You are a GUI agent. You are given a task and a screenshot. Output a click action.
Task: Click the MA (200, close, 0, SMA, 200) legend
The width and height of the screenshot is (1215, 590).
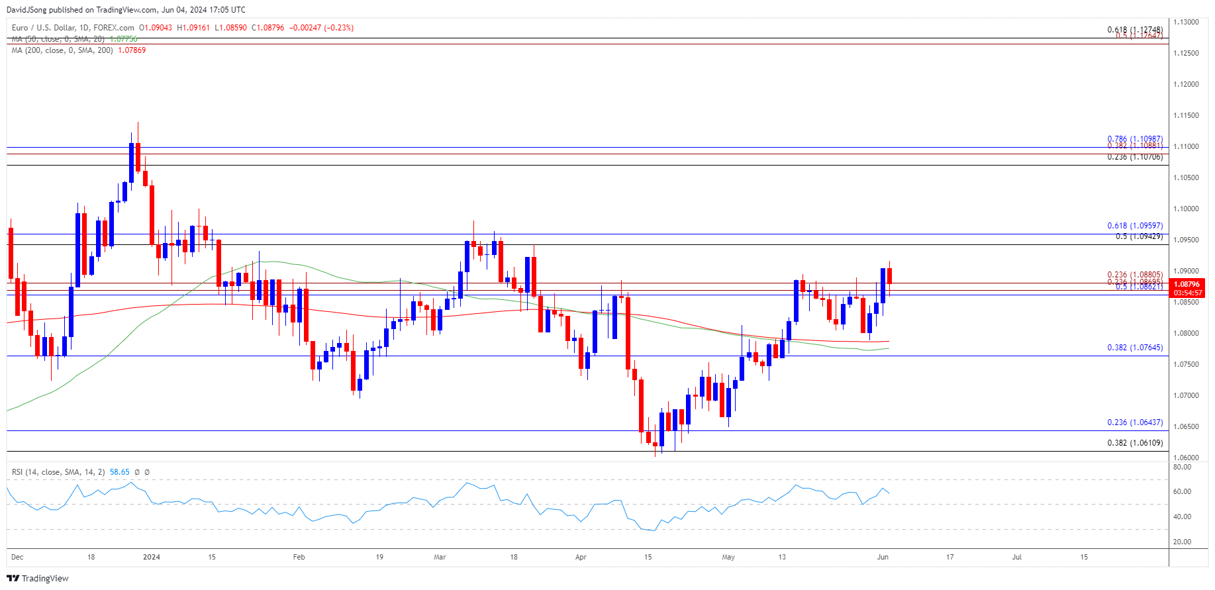coord(62,50)
